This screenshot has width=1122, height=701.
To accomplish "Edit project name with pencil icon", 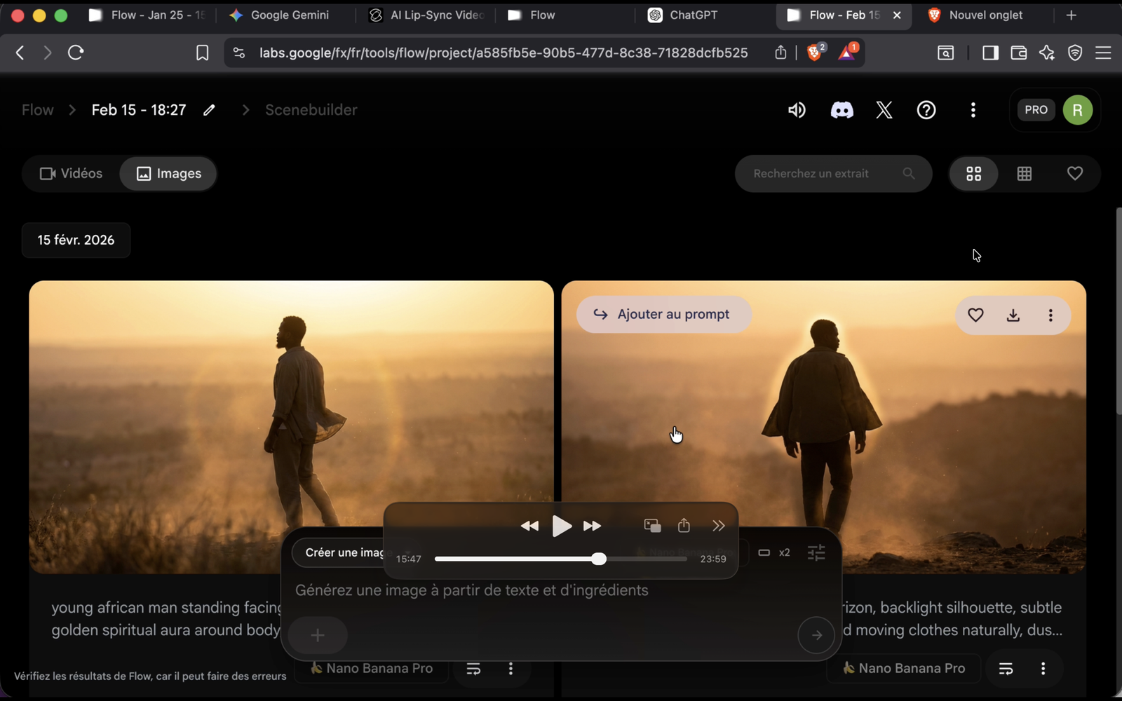I will point(209,110).
